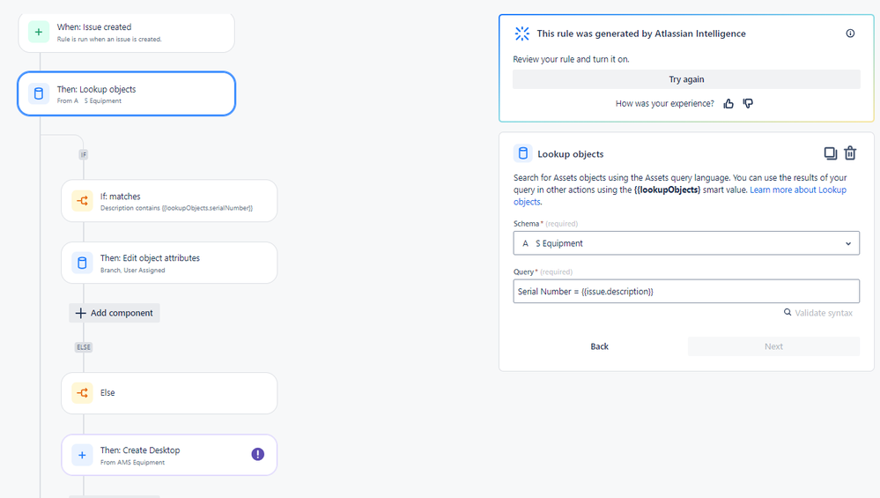Delete the Lookup objects component with trash icon

(x=850, y=152)
